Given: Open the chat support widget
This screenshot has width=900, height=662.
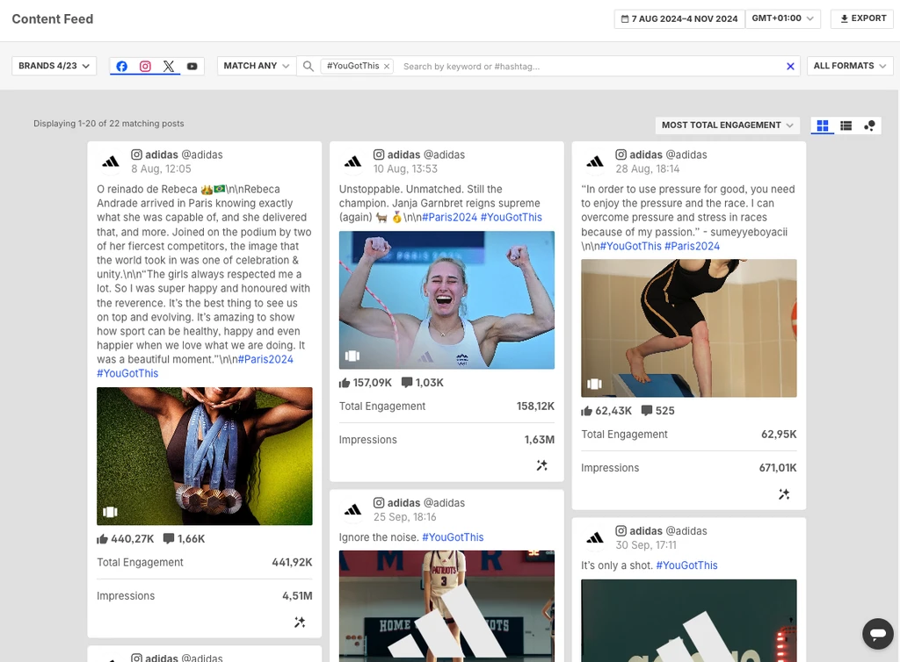Looking at the screenshot, I should point(877,633).
